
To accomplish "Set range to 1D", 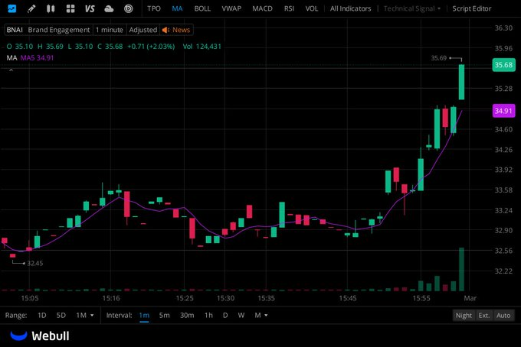I will [42, 315].
